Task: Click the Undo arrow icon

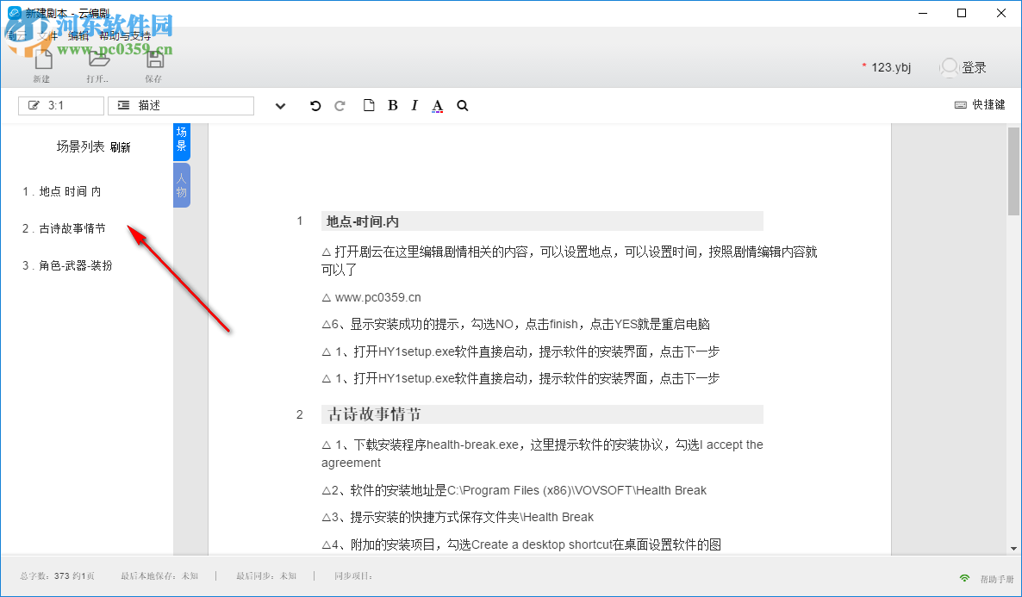Action: tap(315, 105)
